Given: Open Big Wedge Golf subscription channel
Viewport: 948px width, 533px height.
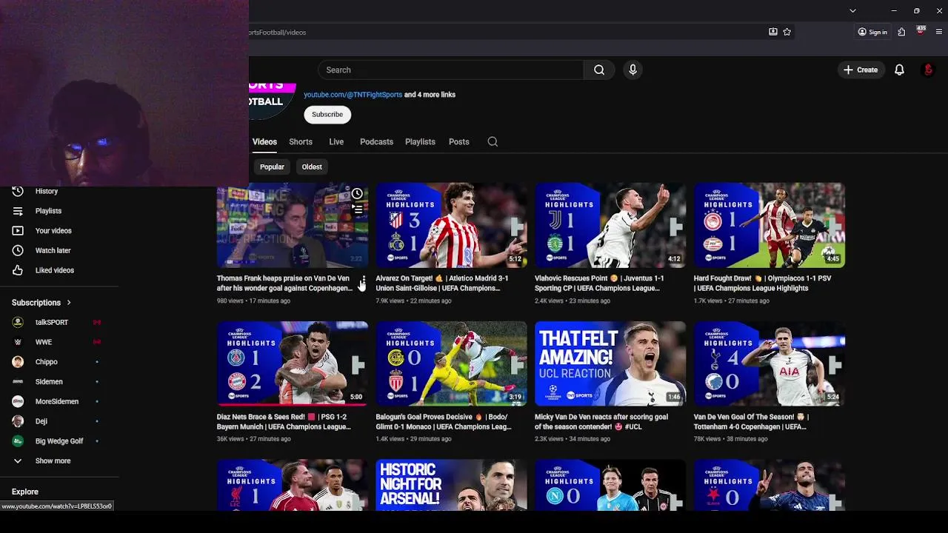Looking at the screenshot, I should (59, 441).
